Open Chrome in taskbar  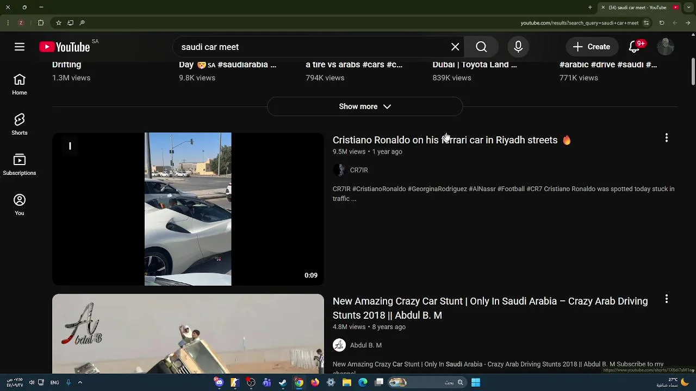point(299,382)
